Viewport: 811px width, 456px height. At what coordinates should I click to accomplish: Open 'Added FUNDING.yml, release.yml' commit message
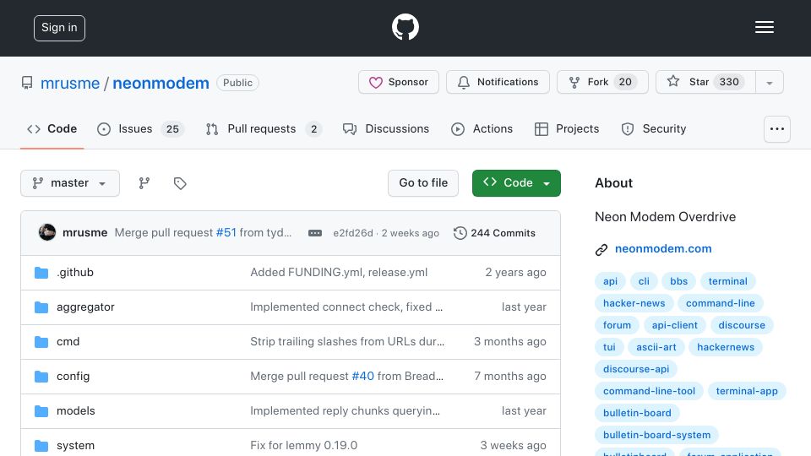click(x=339, y=273)
